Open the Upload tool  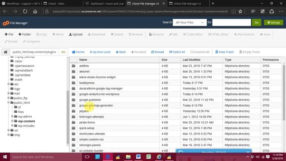(x=76, y=34)
